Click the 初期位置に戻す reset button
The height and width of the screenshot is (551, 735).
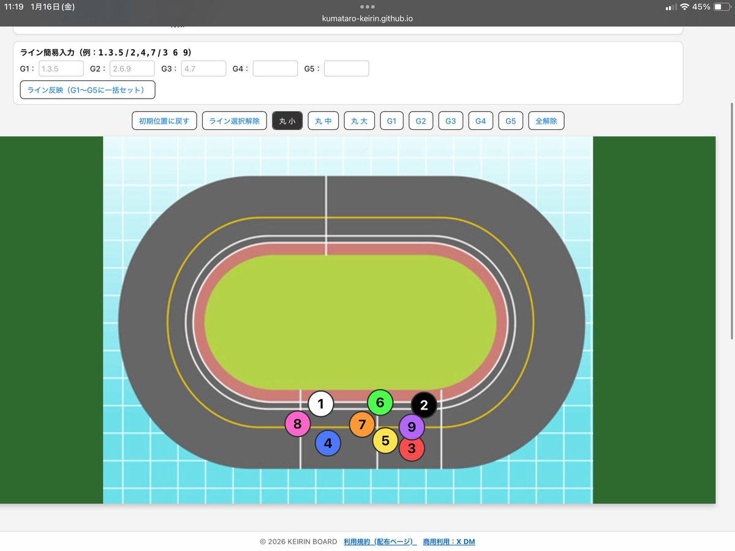164,121
